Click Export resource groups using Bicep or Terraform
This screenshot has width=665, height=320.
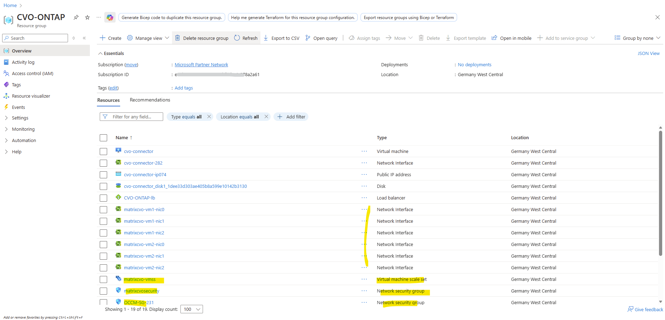[409, 18]
